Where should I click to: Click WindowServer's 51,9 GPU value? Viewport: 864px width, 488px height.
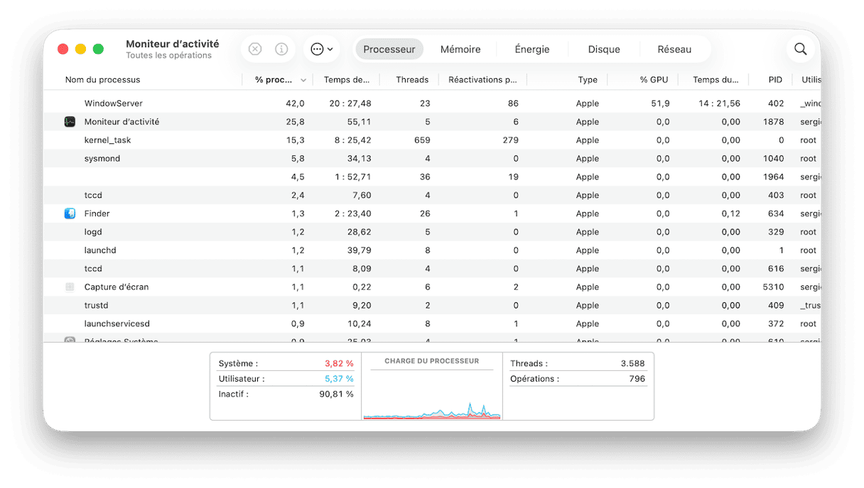pos(660,104)
